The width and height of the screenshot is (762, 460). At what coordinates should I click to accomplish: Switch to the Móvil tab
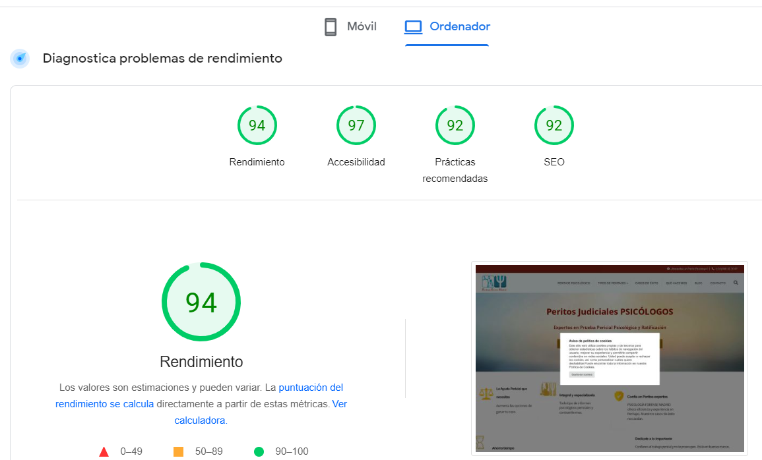tap(350, 26)
